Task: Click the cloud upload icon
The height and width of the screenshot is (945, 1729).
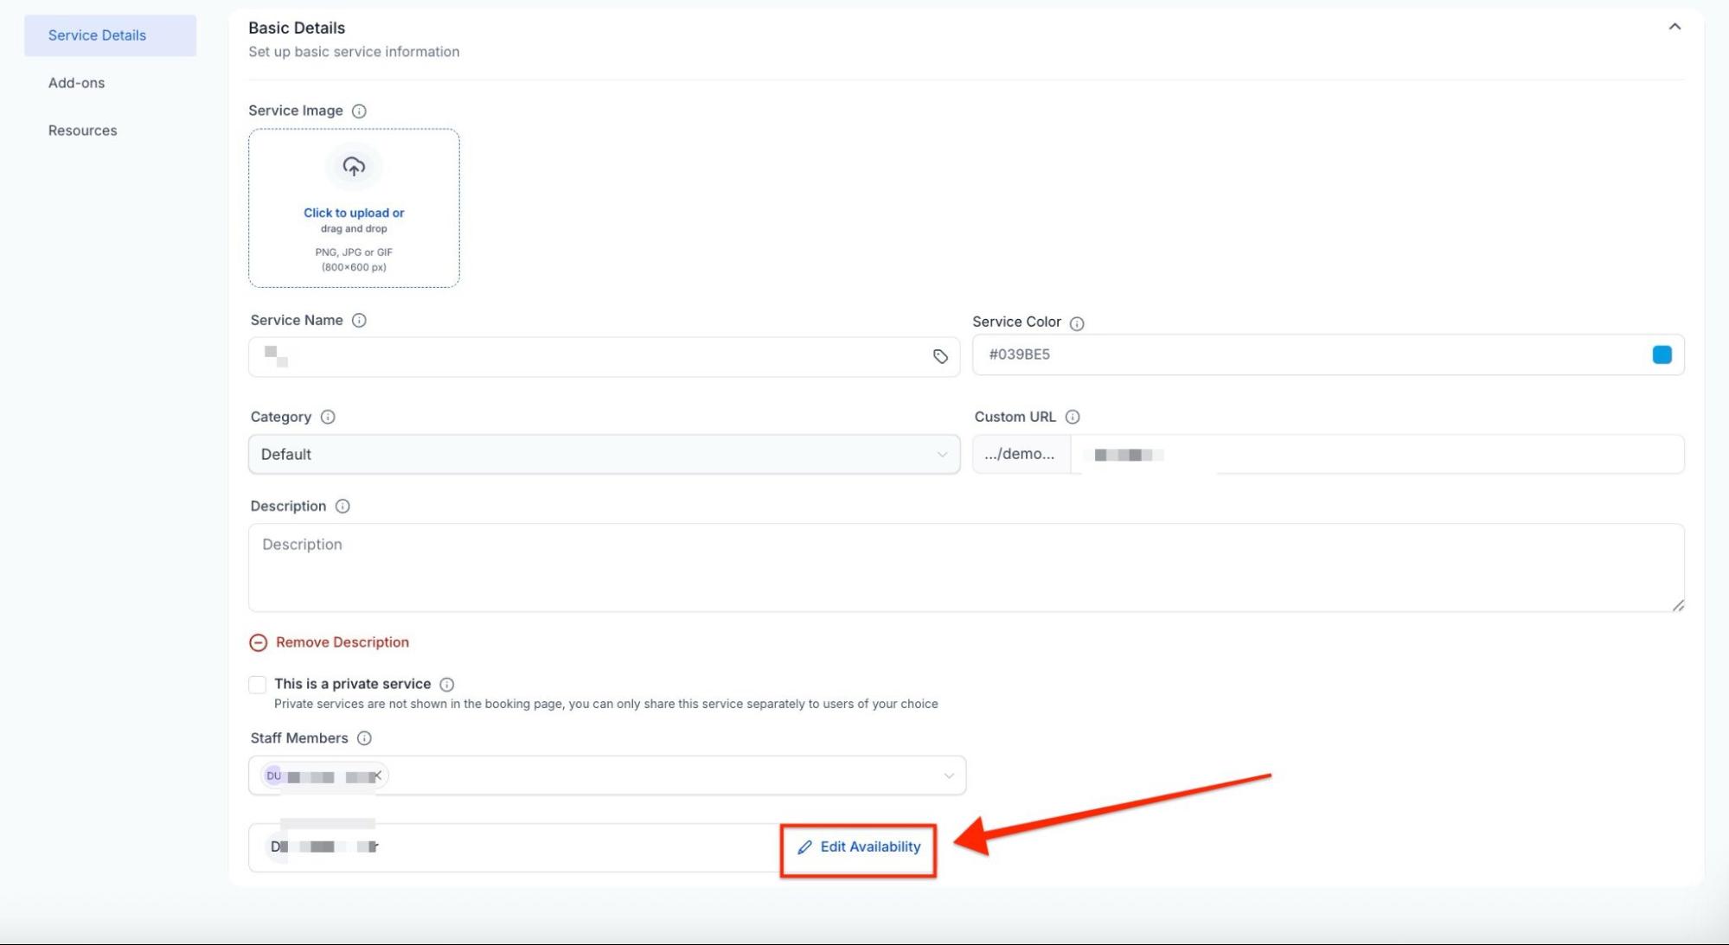Action: 354,166
